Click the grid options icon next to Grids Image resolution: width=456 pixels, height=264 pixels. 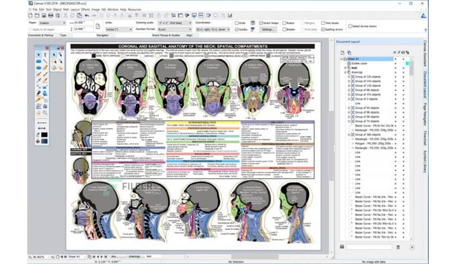[x=253, y=23]
